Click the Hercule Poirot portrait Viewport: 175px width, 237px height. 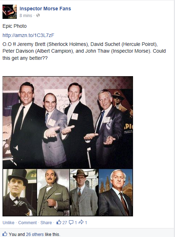tap(53, 193)
